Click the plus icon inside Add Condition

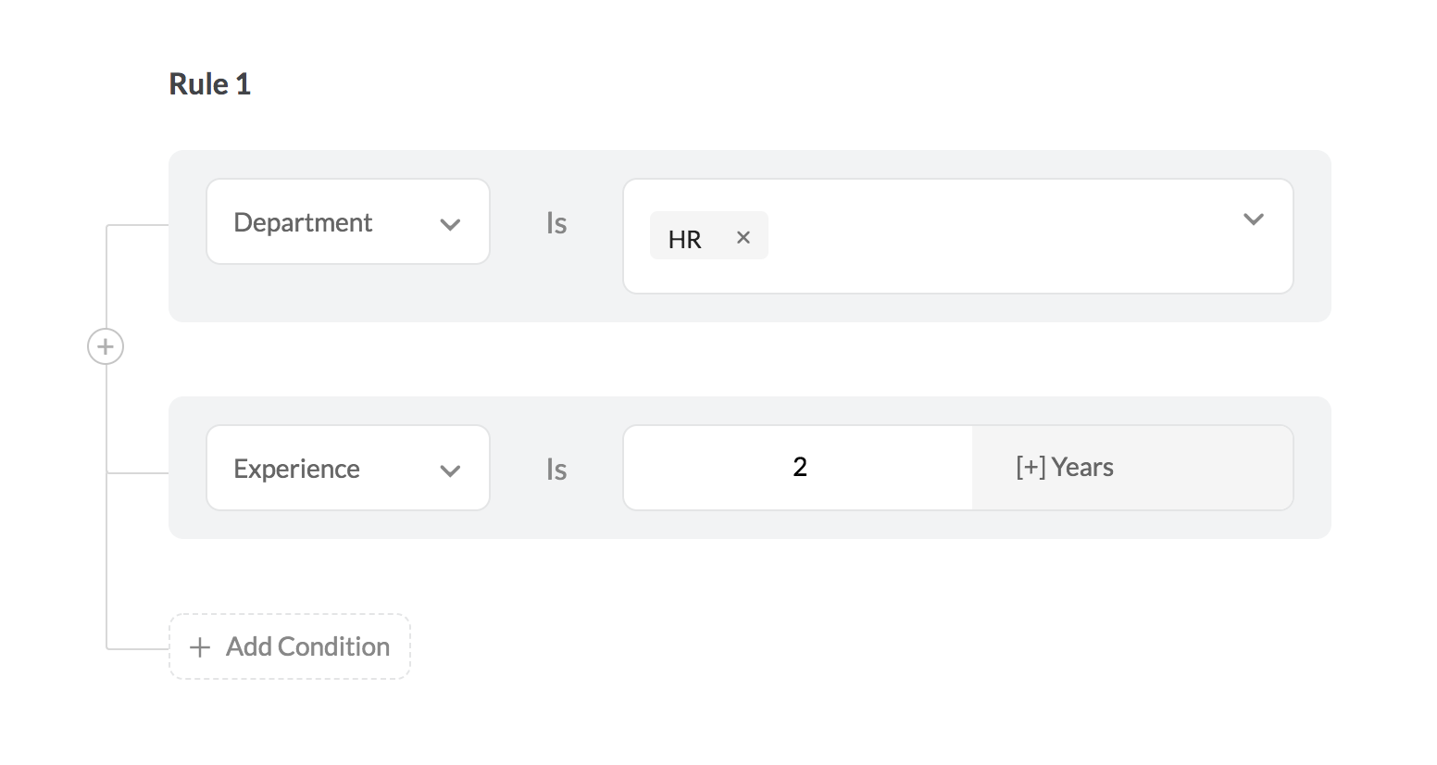coord(199,647)
